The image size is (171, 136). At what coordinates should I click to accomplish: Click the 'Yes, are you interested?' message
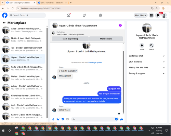tap(109, 93)
